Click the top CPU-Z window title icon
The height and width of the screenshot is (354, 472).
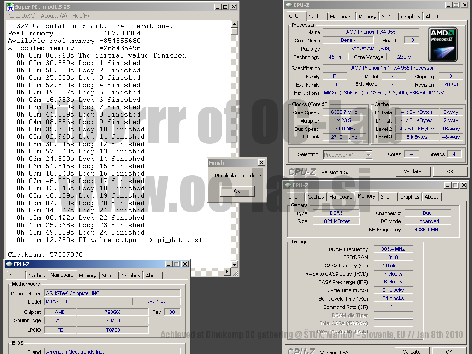[289, 5]
